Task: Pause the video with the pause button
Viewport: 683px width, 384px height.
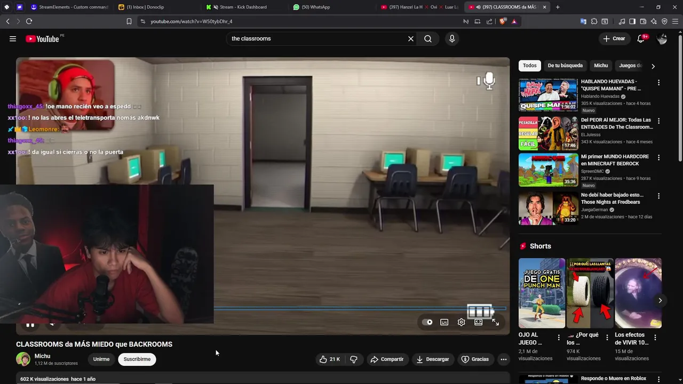Action: point(30,324)
